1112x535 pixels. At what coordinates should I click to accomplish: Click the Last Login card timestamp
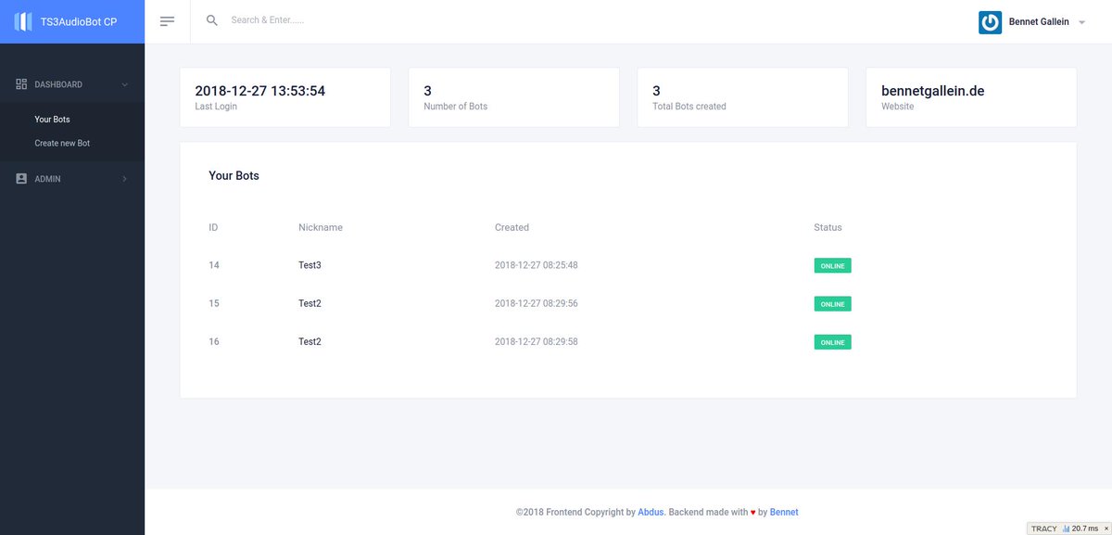pos(260,91)
